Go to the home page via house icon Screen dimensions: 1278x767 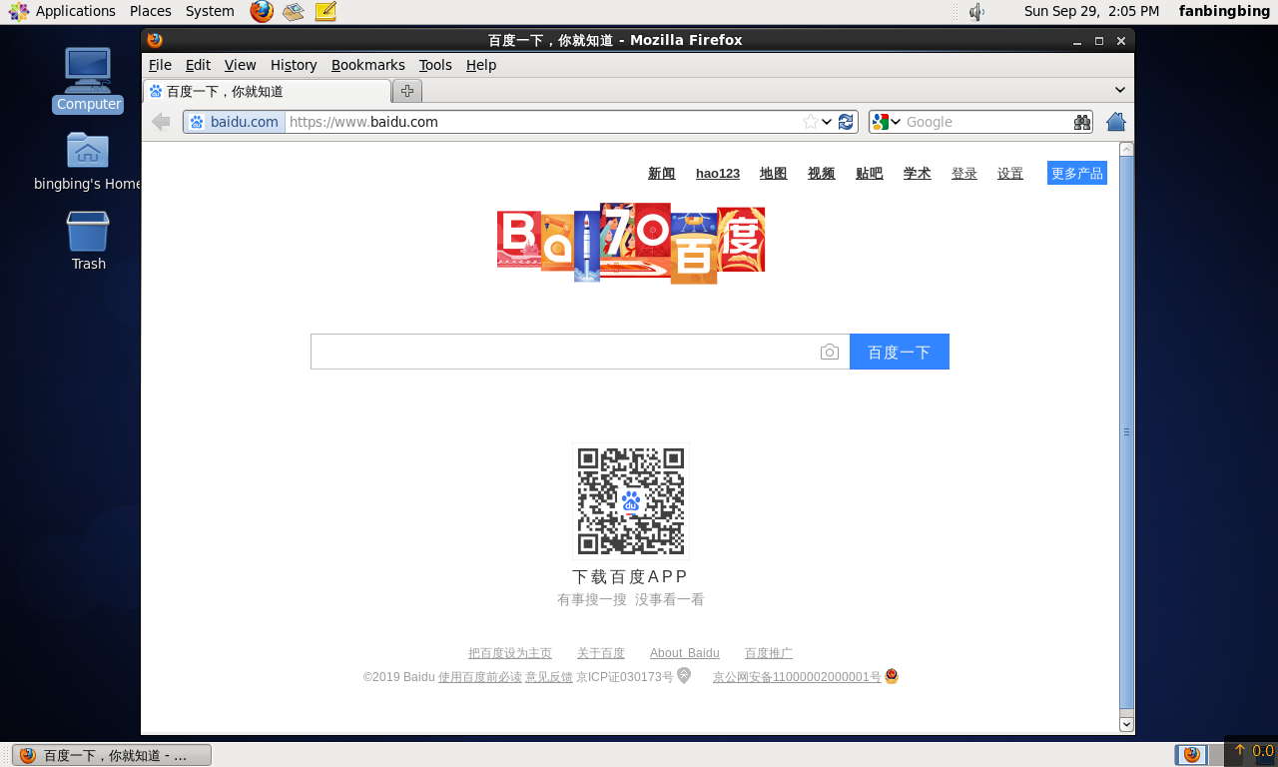tap(1116, 122)
